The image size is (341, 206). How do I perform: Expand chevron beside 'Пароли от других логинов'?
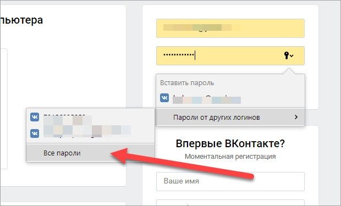pos(296,117)
